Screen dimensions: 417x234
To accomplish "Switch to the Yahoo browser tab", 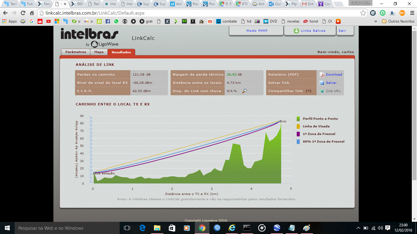I will [x=324, y=4].
